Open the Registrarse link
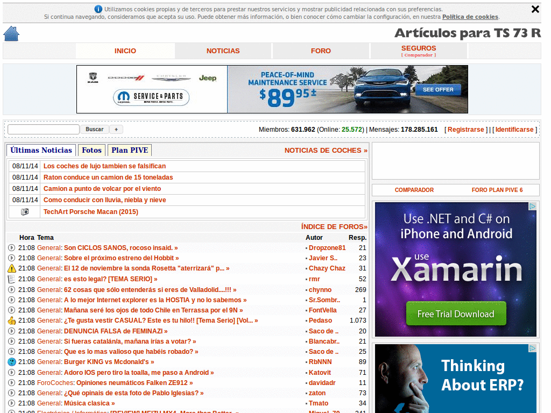Screen dimensions: 551x413 point(465,130)
